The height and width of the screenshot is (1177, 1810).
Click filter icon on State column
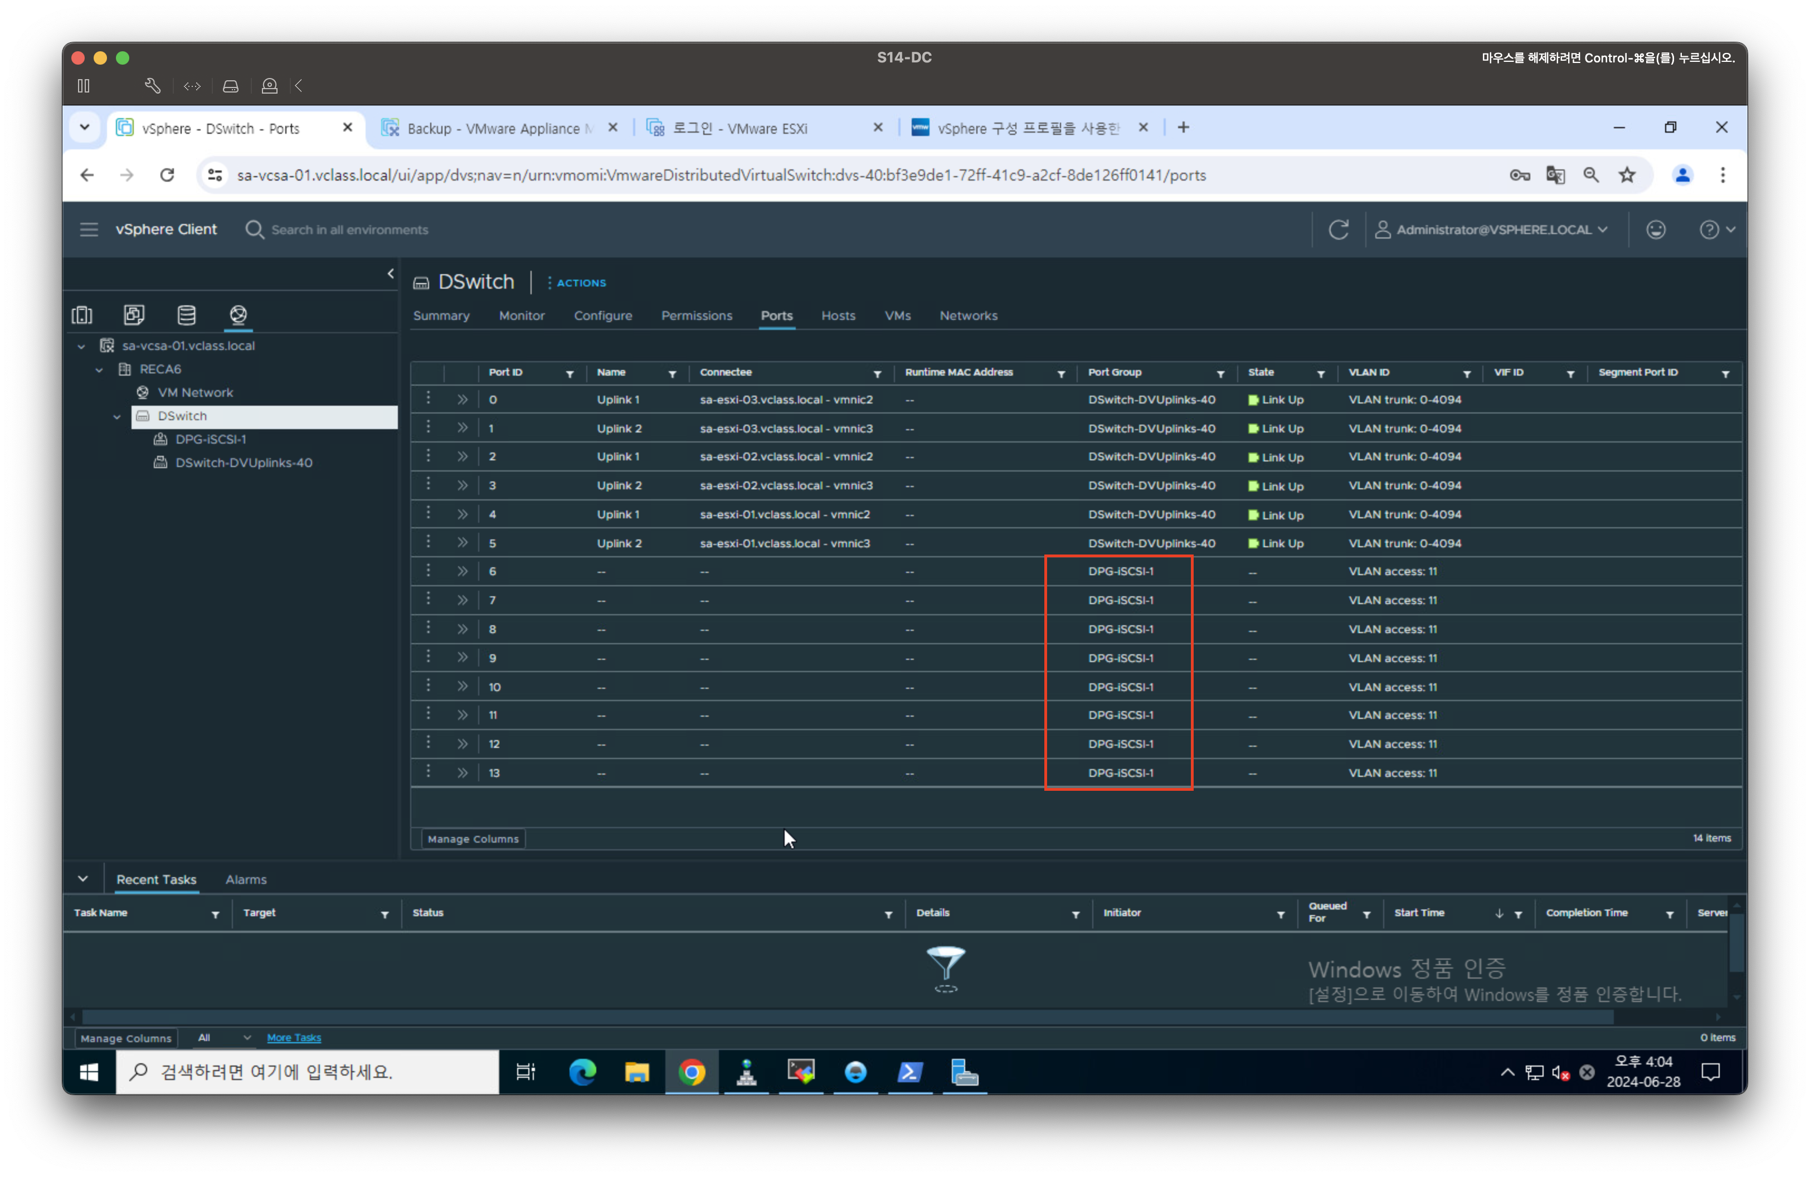pyautogui.click(x=1321, y=374)
